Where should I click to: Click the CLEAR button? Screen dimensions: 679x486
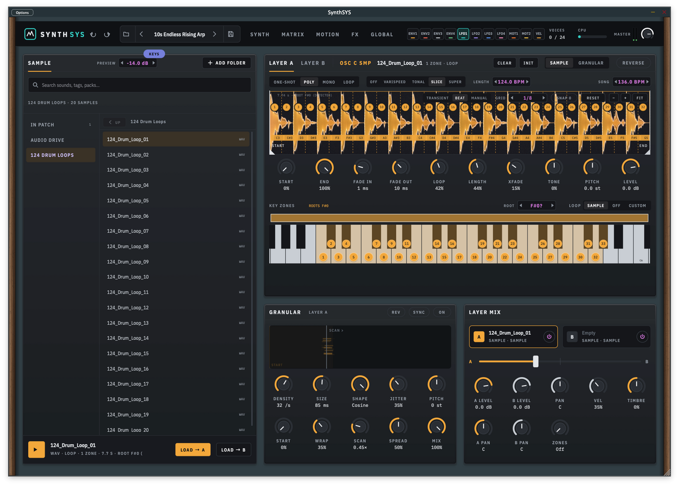pyautogui.click(x=504, y=63)
